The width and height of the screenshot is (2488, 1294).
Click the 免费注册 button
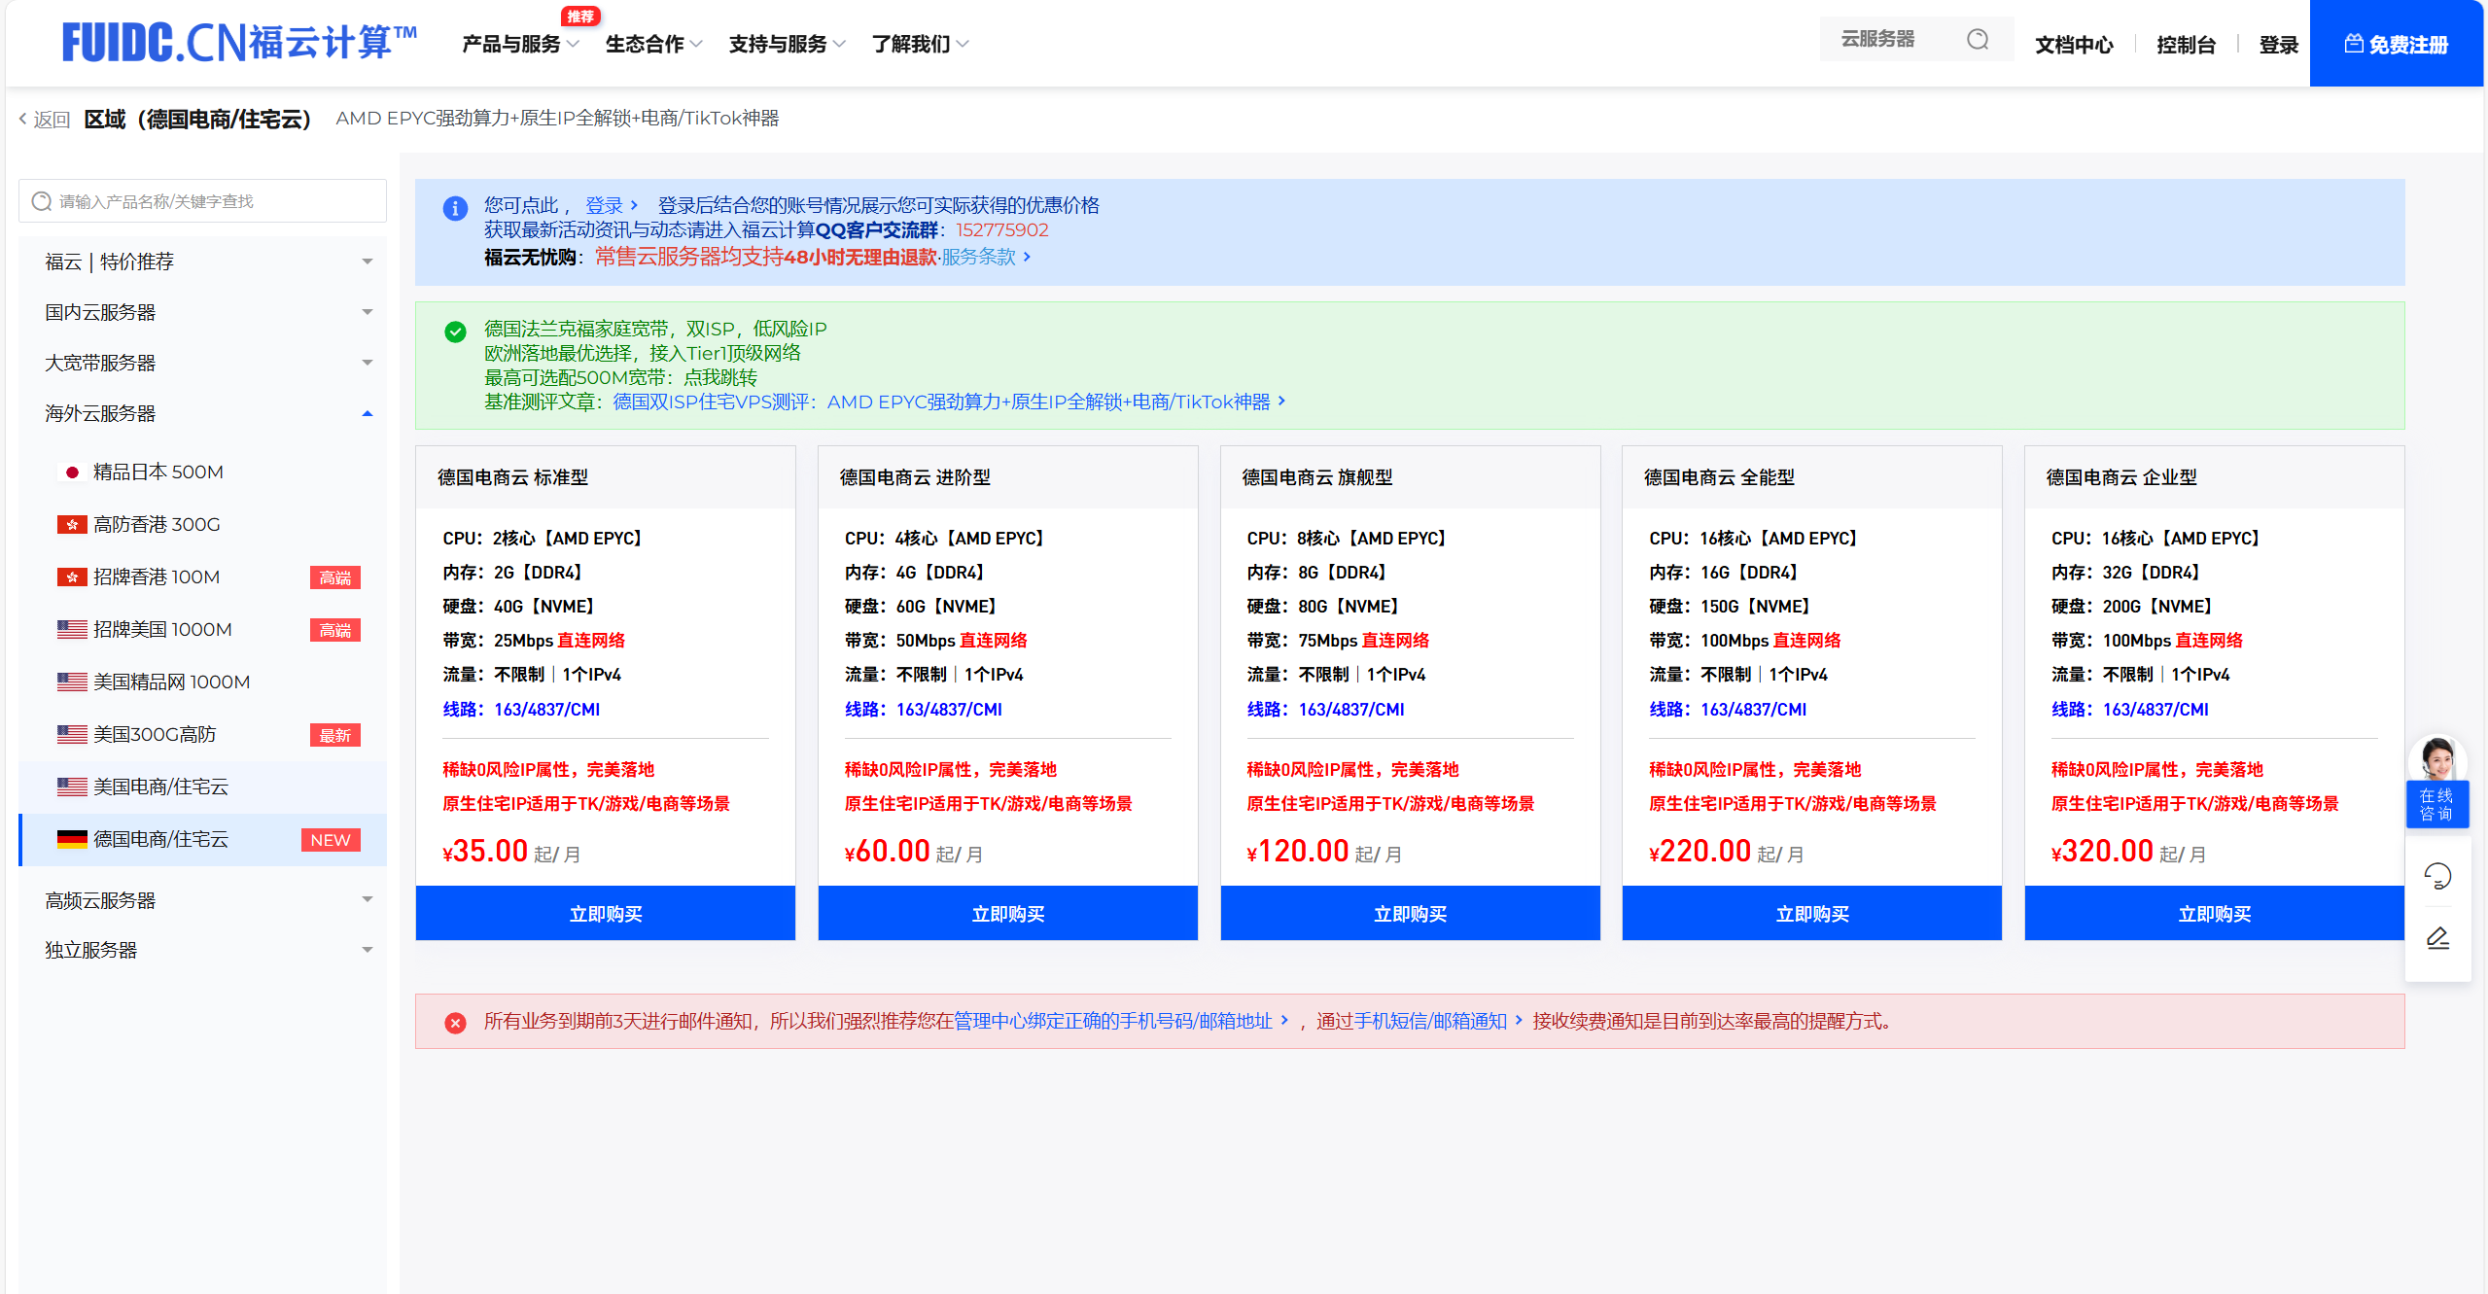(2396, 45)
